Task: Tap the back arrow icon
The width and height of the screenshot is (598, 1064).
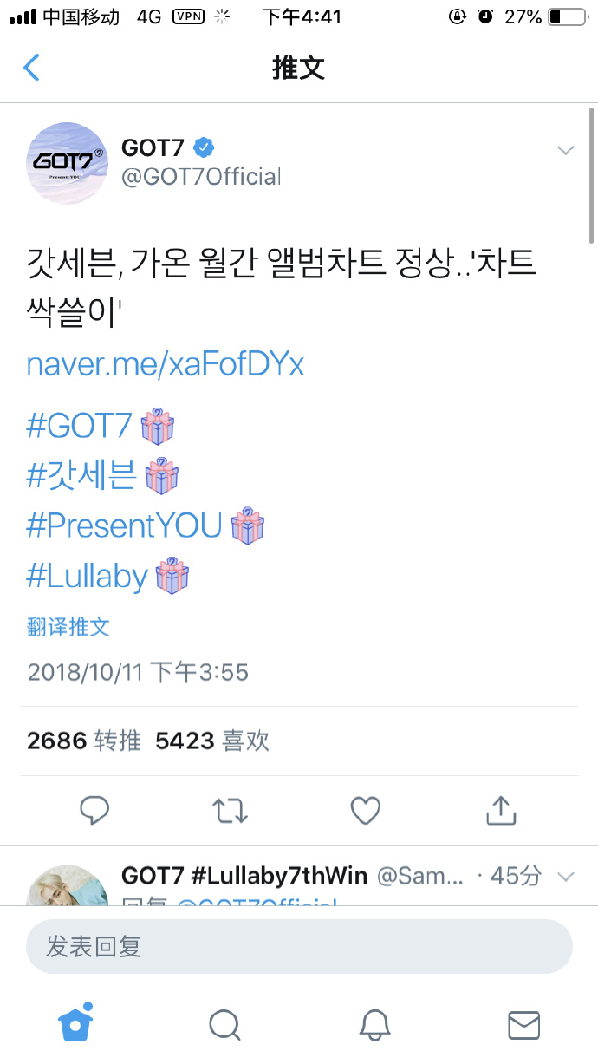Action: pyautogui.click(x=32, y=68)
